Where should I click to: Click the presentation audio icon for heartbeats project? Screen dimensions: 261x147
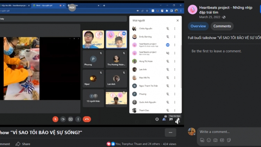pyautogui.click(x=168, y=53)
